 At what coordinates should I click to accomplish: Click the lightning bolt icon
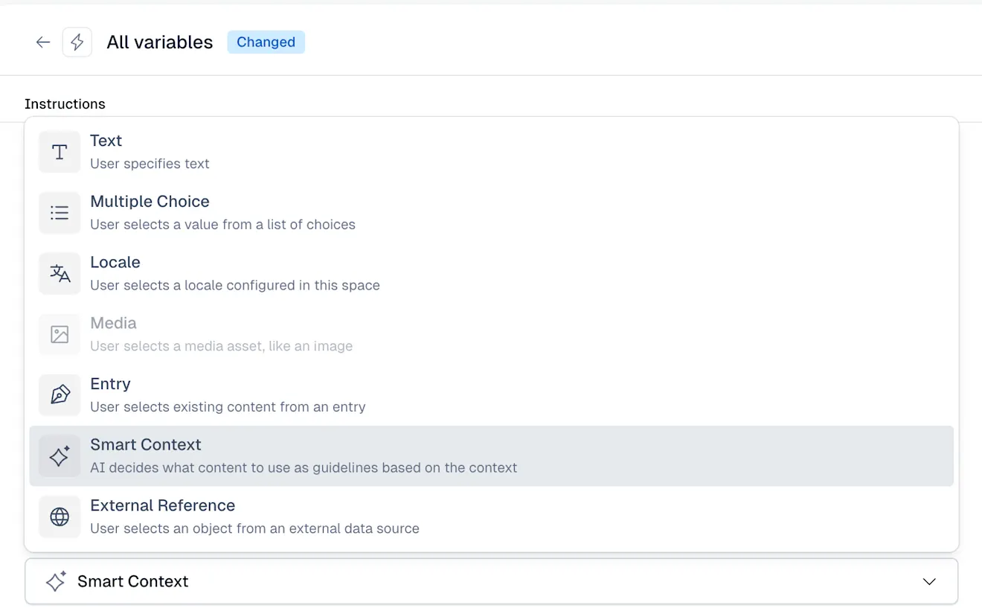click(x=77, y=42)
